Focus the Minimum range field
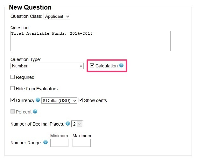The width and height of the screenshot is (197, 158). coord(59,143)
